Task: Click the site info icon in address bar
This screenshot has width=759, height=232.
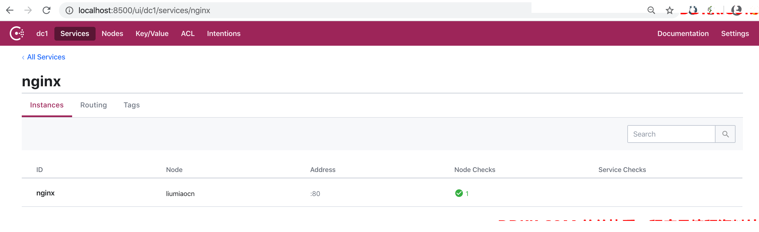Action: tap(69, 10)
